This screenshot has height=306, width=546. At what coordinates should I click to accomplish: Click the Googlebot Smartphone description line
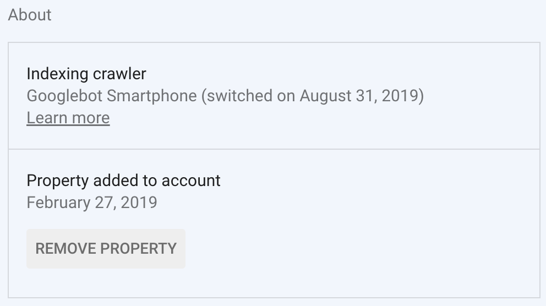225,96
